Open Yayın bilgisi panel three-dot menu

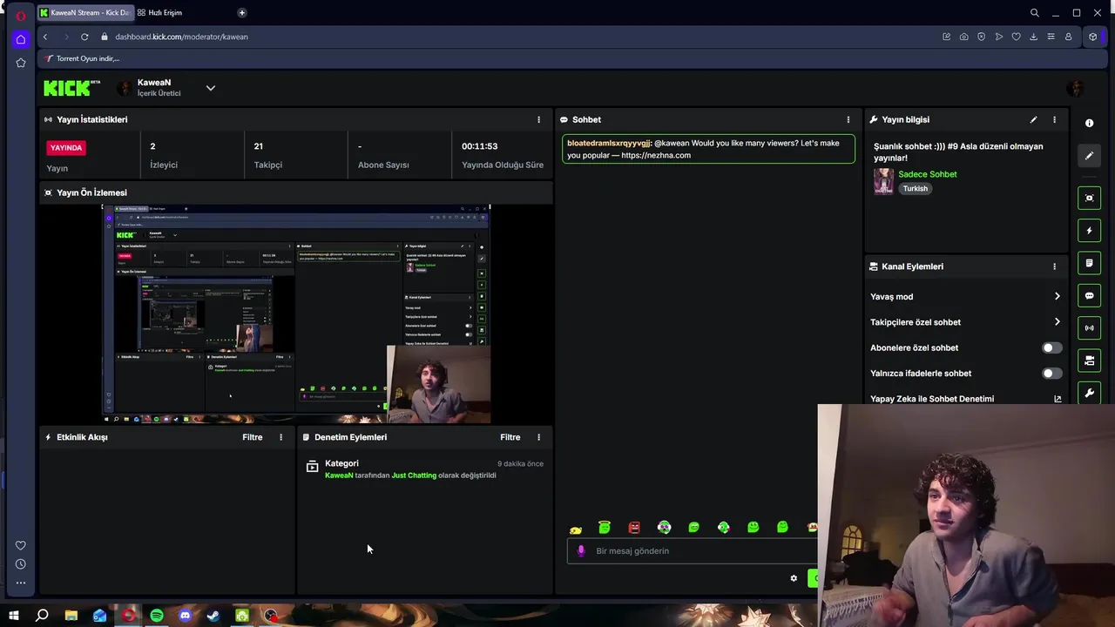[x=1054, y=119]
